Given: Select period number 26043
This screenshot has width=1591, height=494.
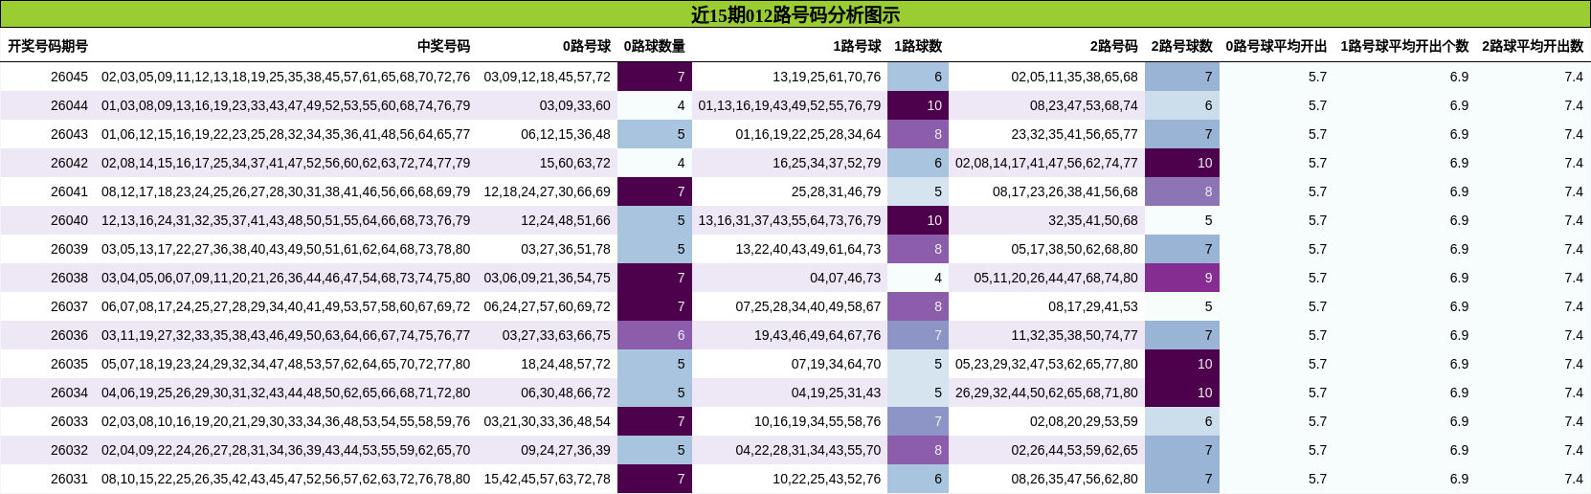Looking at the screenshot, I should [x=69, y=134].
